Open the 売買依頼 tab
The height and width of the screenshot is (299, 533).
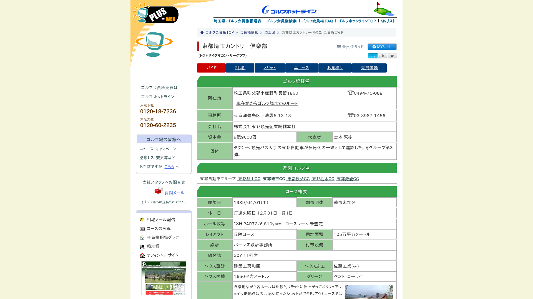[x=369, y=68]
